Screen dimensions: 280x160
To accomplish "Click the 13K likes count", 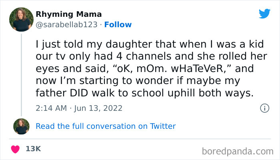I will [33, 149].
